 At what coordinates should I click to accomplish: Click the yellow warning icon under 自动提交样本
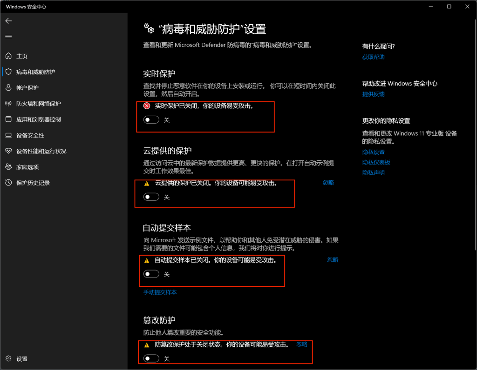(x=147, y=260)
